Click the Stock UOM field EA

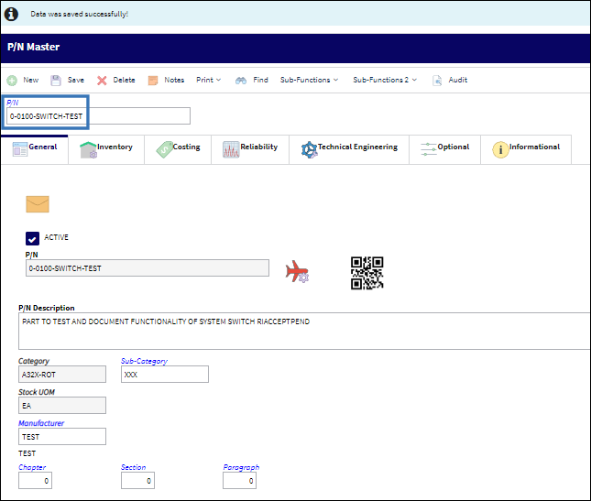62,406
